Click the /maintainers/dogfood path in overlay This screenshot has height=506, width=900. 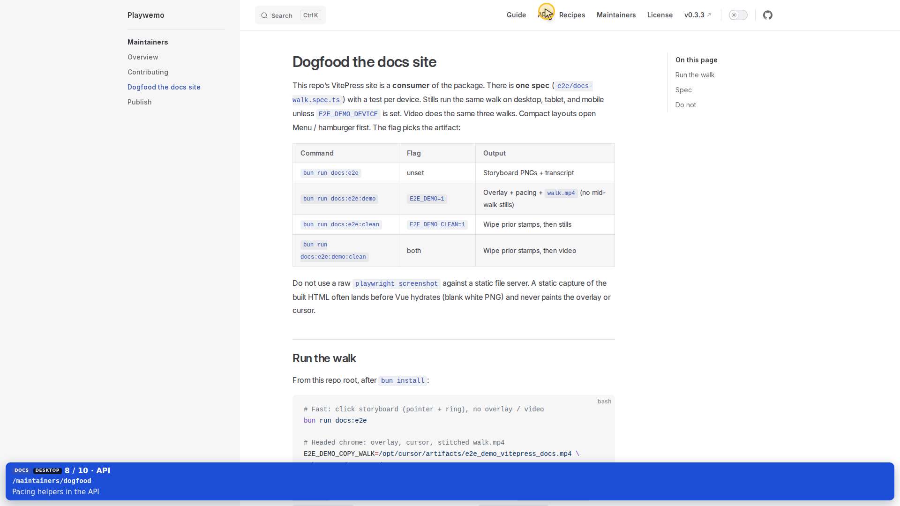pyautogui.click(x=52, y=481)
